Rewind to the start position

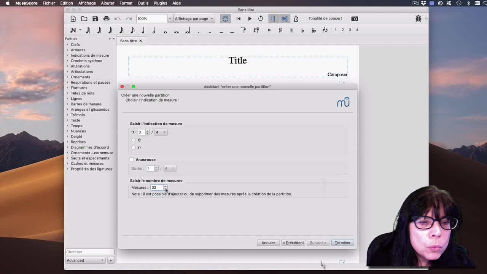(x=239, y=19)
